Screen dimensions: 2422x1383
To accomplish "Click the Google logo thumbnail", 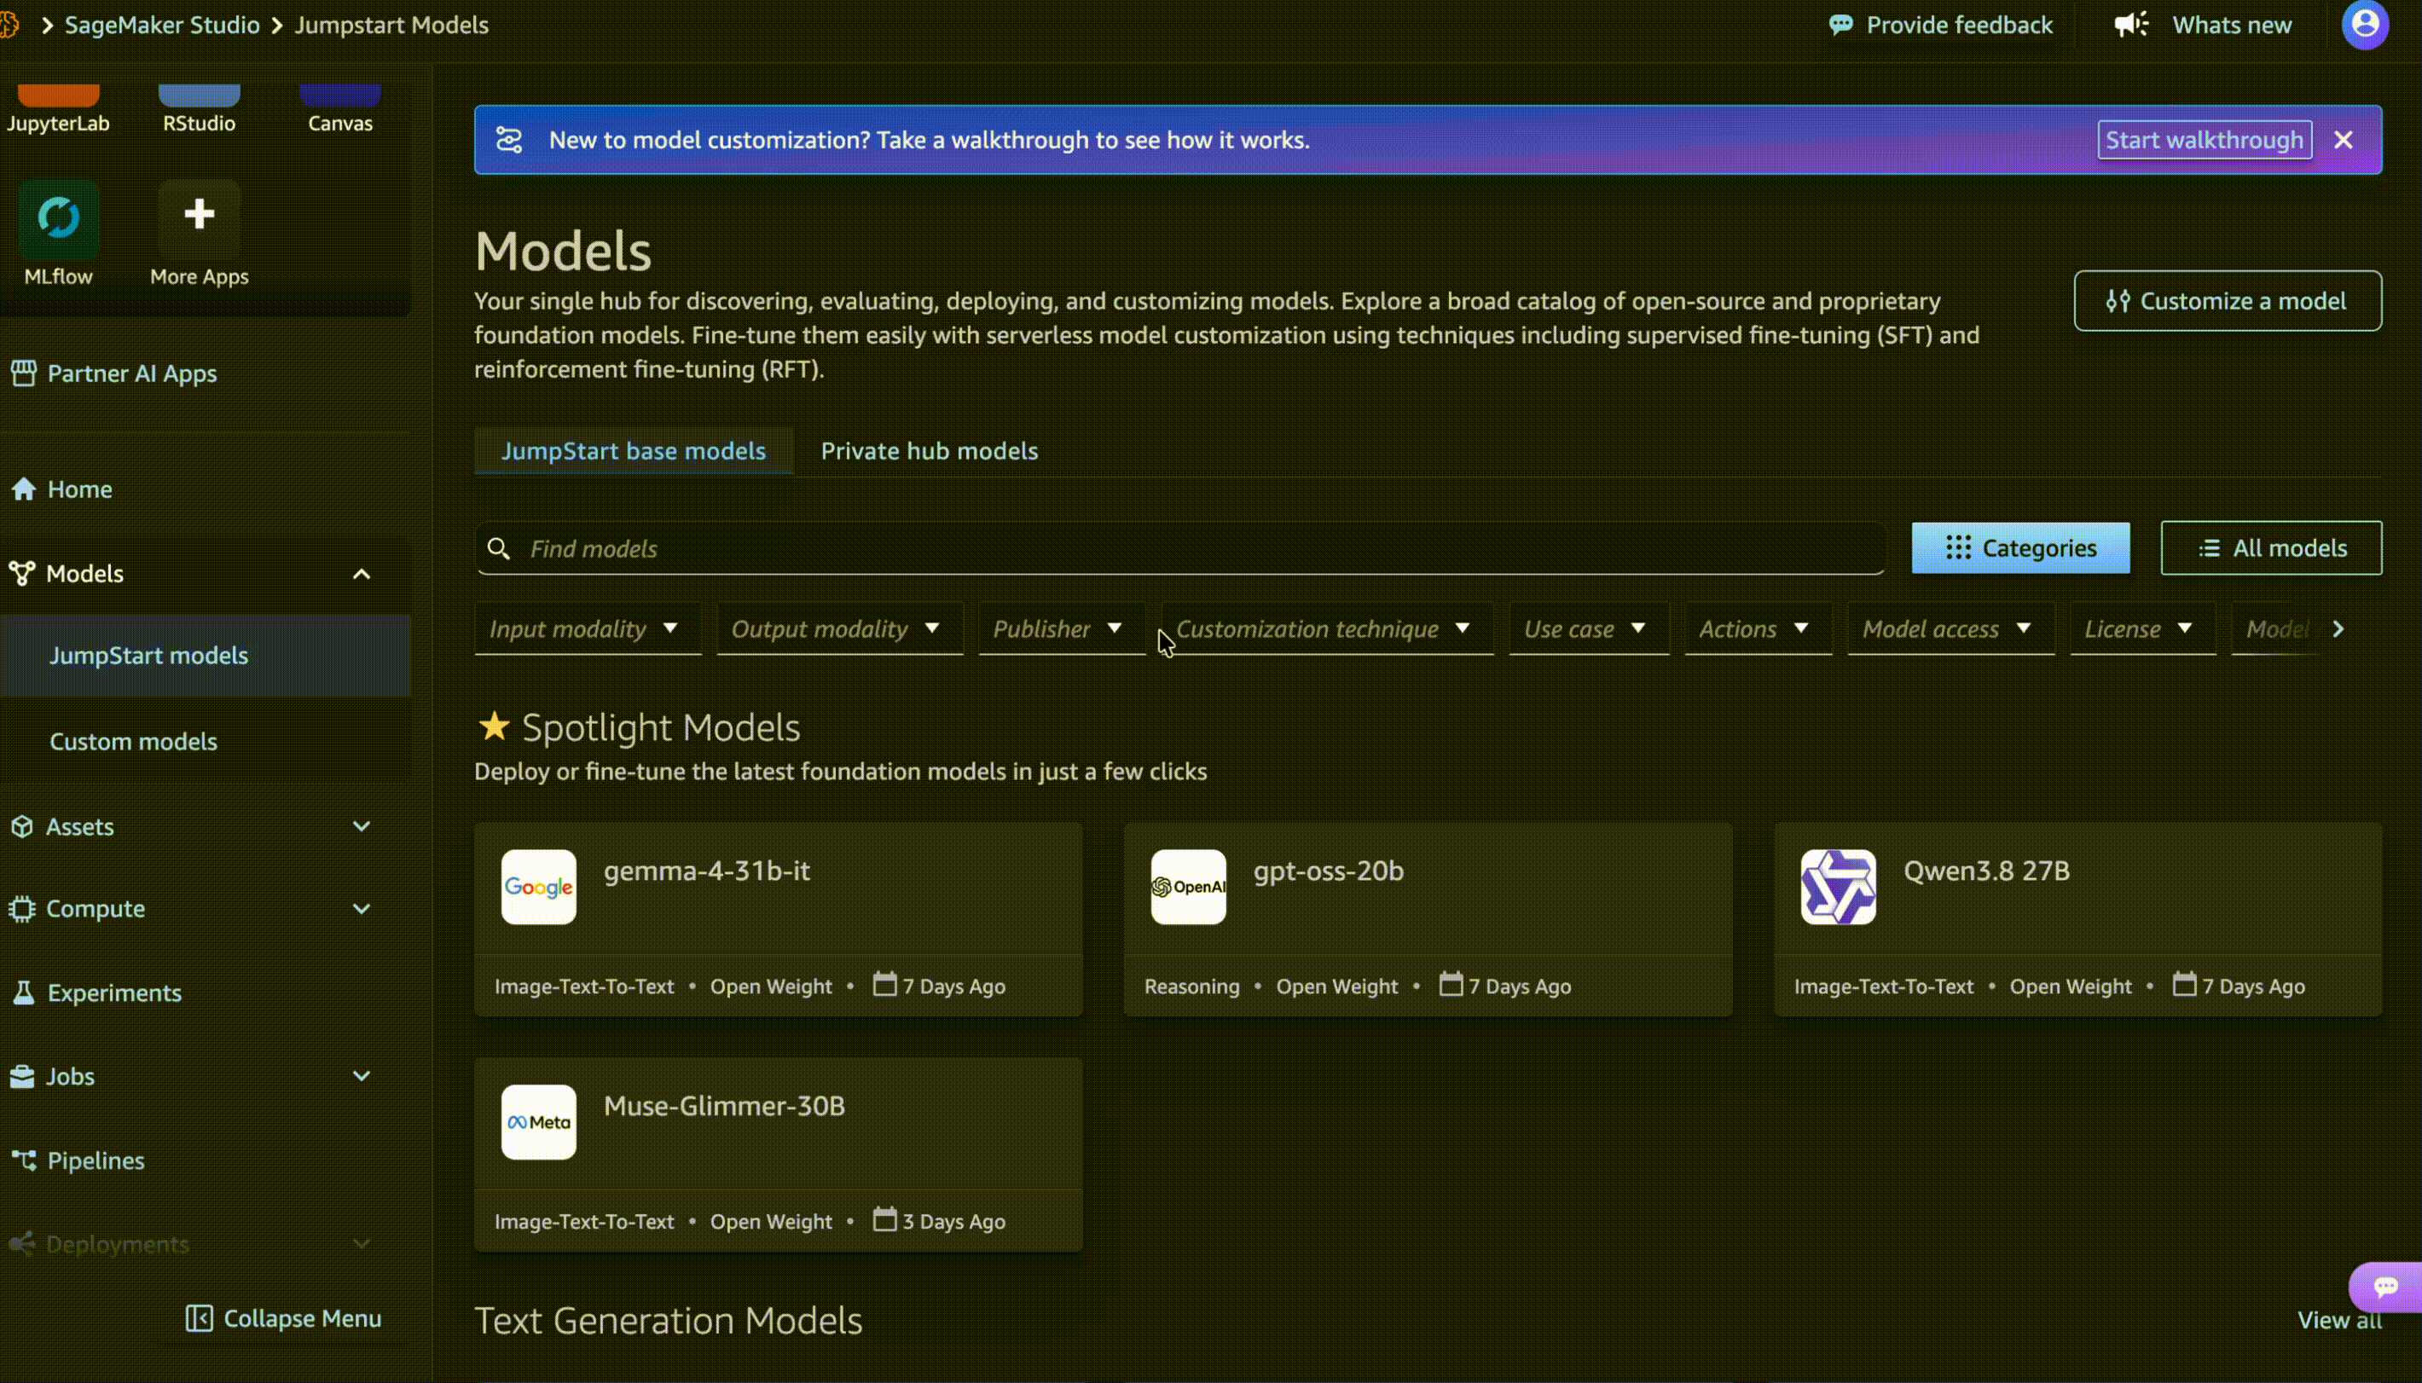I will coord(538,887).
